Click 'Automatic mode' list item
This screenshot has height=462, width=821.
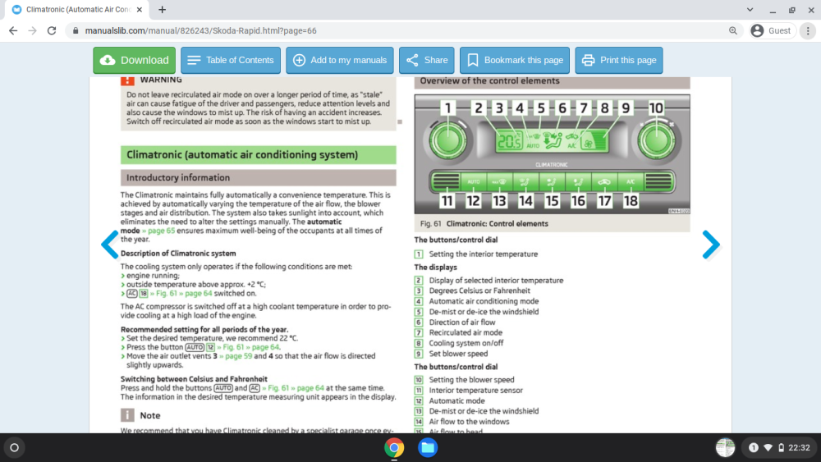click(457, 400)
